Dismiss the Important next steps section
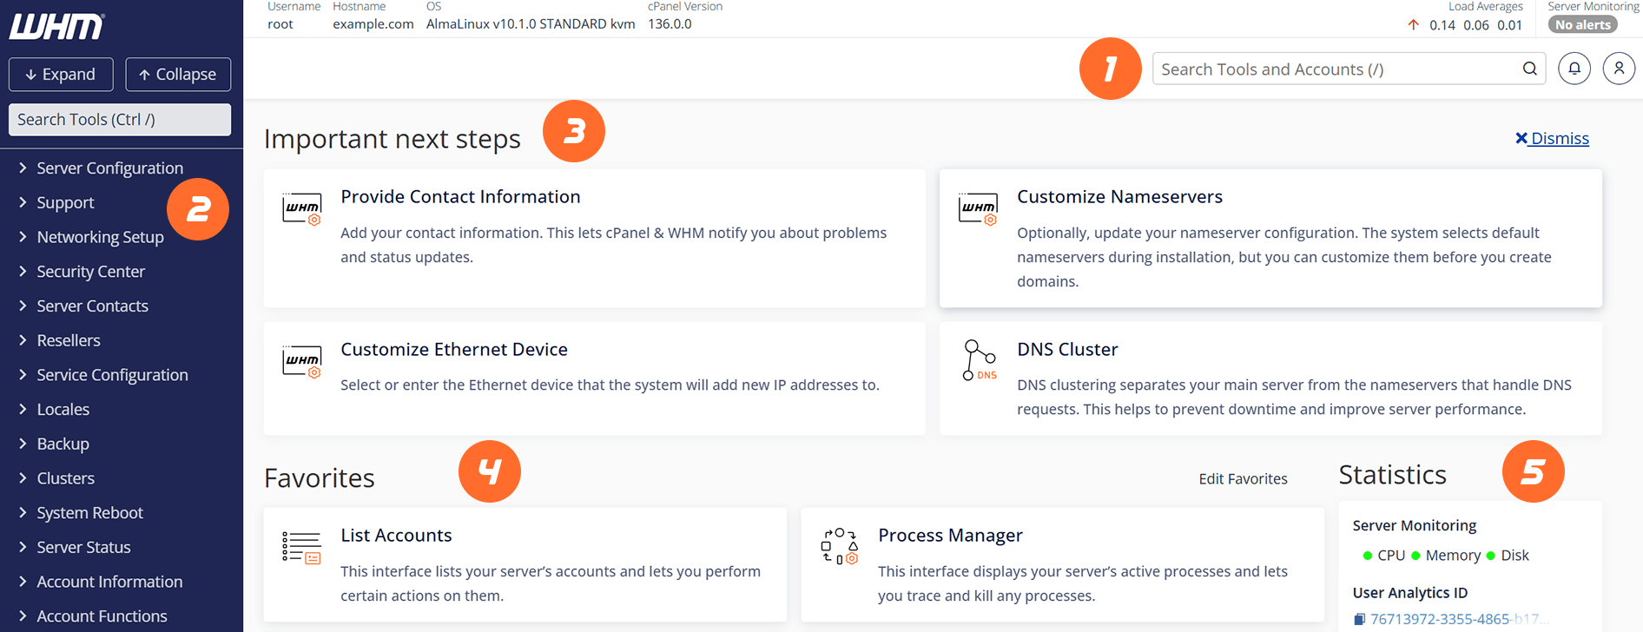The image size is (1643, 632). pyautogui.click(x=1553, y=138)
